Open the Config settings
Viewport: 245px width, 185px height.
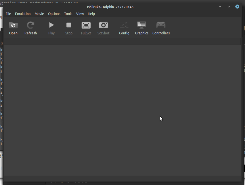124,28
